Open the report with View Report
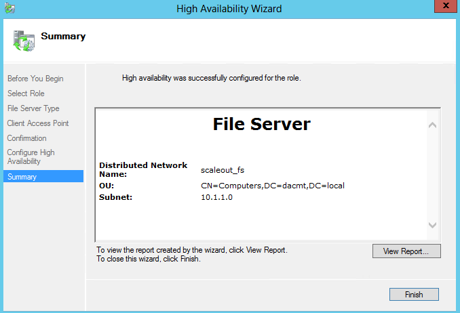The height and width of the screenshot is (313, 460). [x=406, y=251]
